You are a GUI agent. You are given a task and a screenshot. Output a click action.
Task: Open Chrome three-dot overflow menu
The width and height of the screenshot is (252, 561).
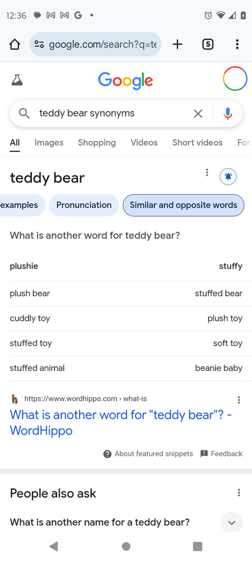tap(237, 44)
